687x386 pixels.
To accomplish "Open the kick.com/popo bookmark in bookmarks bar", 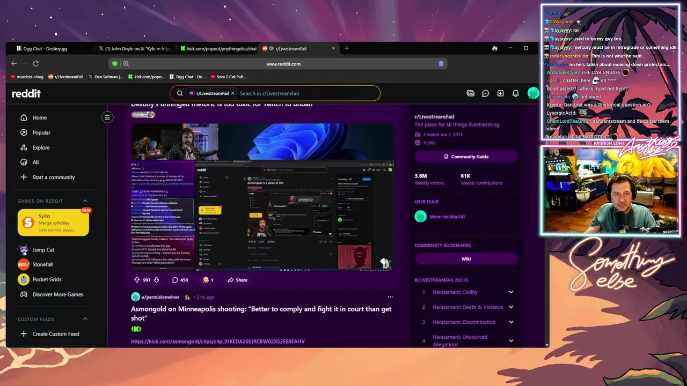I will click(146, 77).
